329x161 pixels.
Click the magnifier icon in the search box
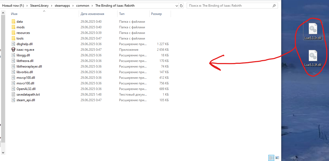point(274,6)
